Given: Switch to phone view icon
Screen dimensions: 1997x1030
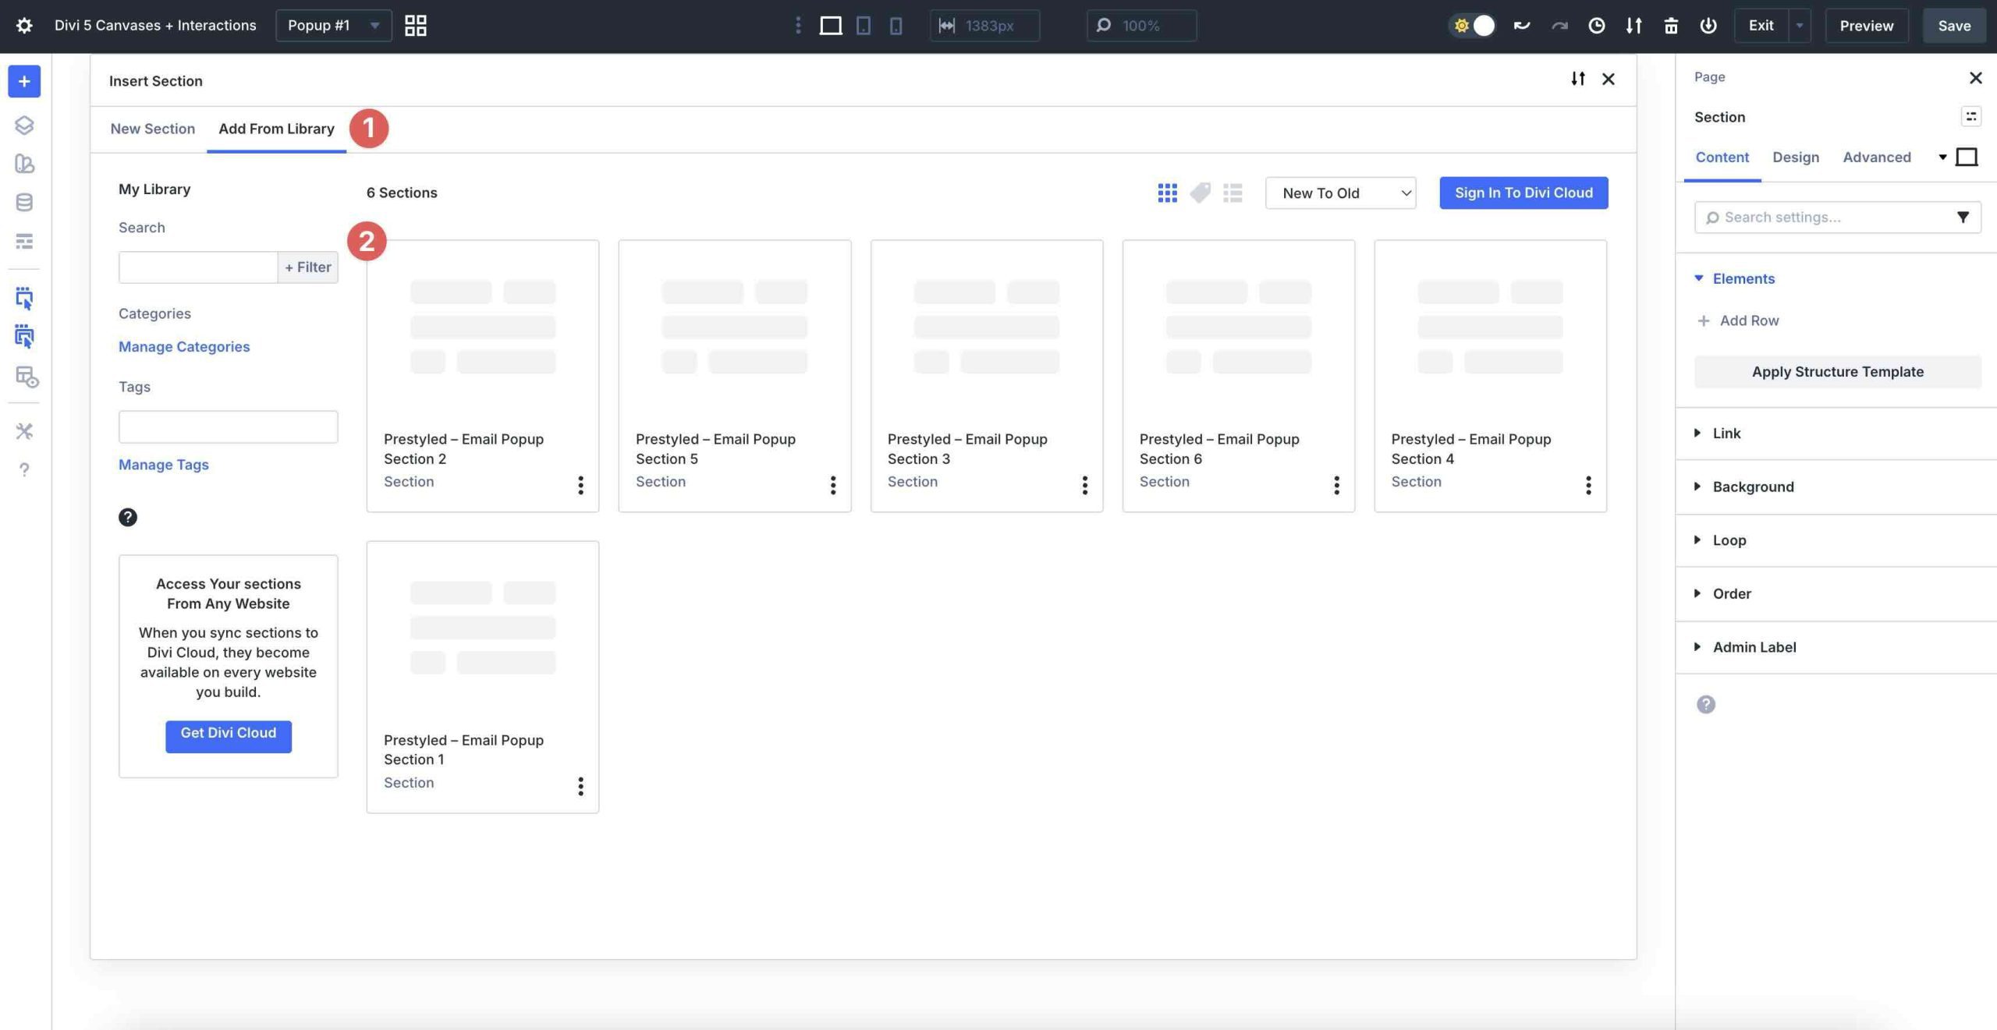Looking at the screenshot, I should (x=896, y=26).
